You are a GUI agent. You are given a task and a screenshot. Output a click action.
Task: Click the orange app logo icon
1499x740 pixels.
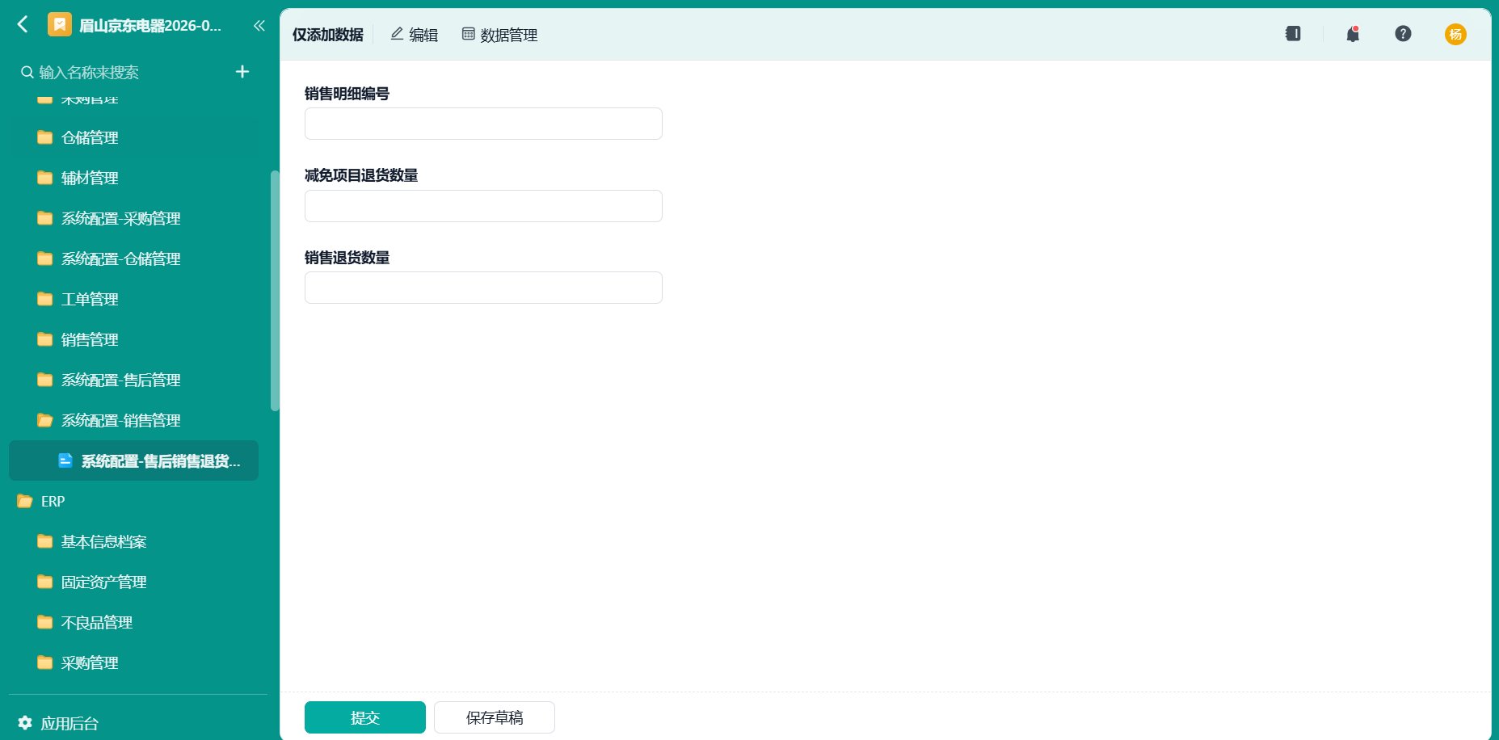(x=60, y=25)
